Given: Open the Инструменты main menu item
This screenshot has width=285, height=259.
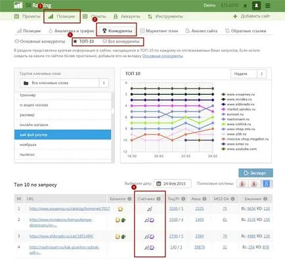Looking at the screenshot, I should (165, 16).
